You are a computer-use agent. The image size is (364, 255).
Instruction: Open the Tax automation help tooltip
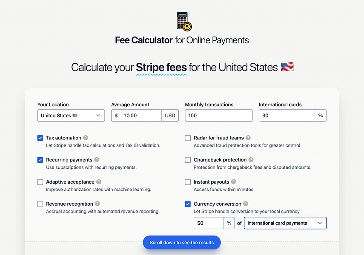(x=86, y=138)
